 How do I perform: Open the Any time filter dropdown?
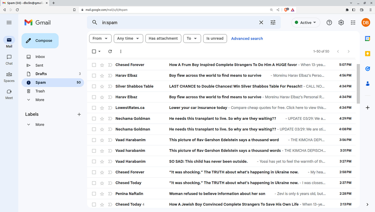(x=128, y=38)
